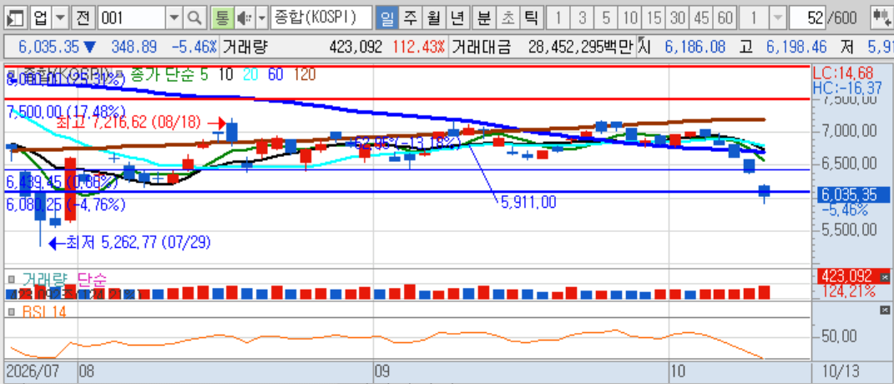Screen dimensions: 894x384
Task: Click the 112.43% volume ratio value
Action: (x=418, y=47)
